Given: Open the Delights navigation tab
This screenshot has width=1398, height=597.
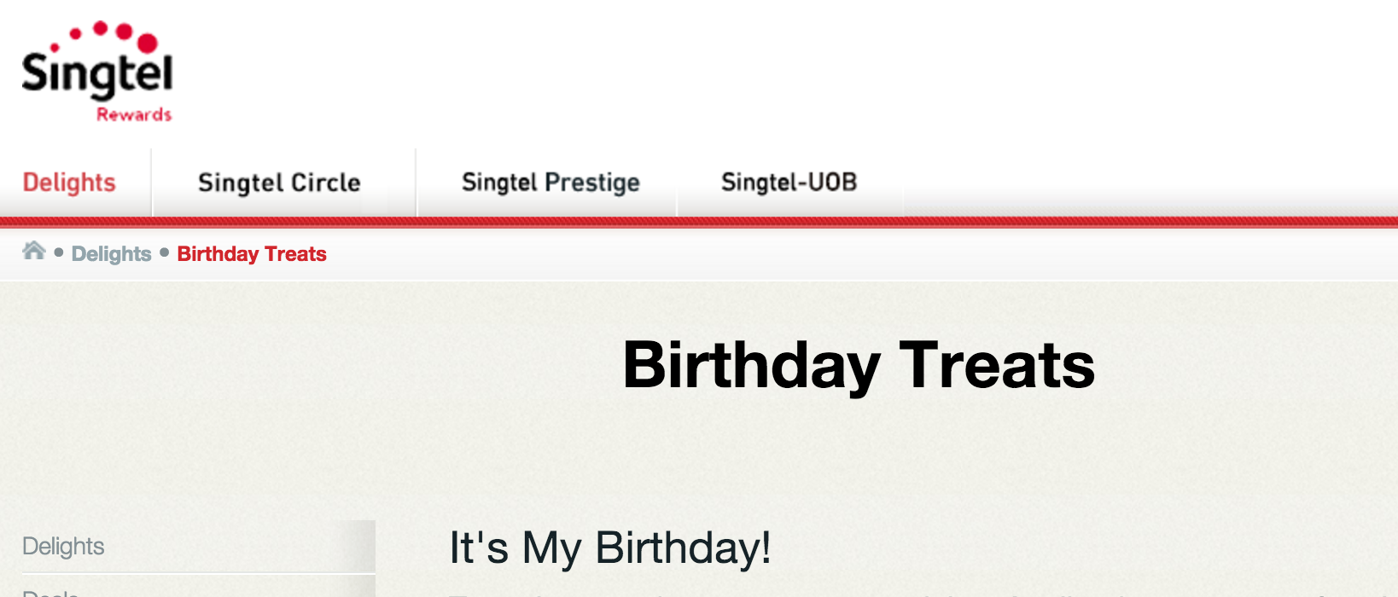Looking at the screenshot, I should pos(69,183).
